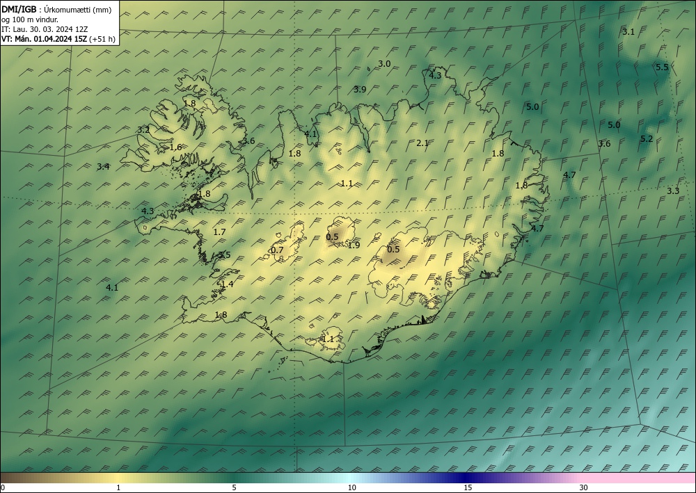Click the 'og 100 m vindur.' legend line

(x=30, y=19)
